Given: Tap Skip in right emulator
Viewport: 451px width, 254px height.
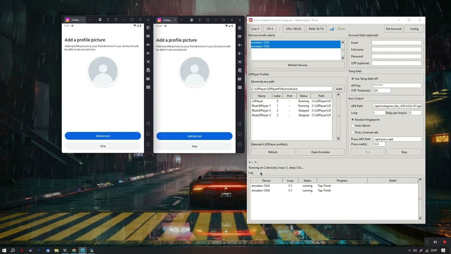Looking at the screenshot, I should point(194,146).
